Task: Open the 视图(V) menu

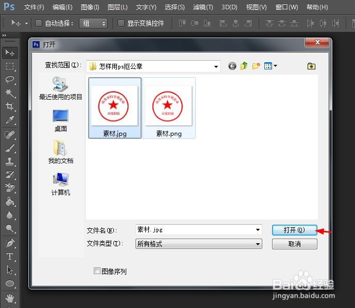Action: pos(256,7)
